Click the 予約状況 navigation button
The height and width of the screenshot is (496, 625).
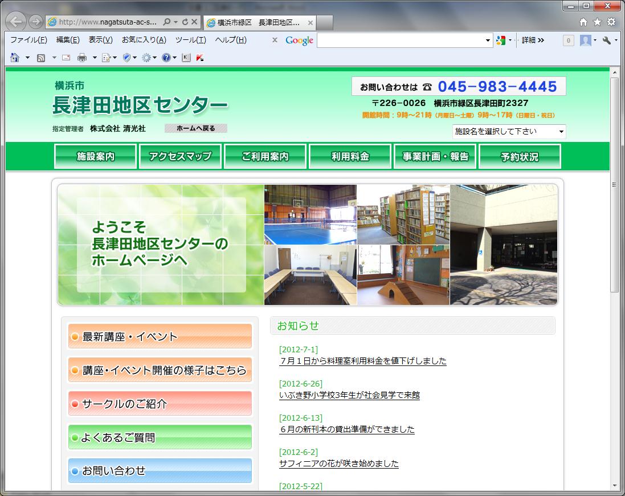point(520,157)
